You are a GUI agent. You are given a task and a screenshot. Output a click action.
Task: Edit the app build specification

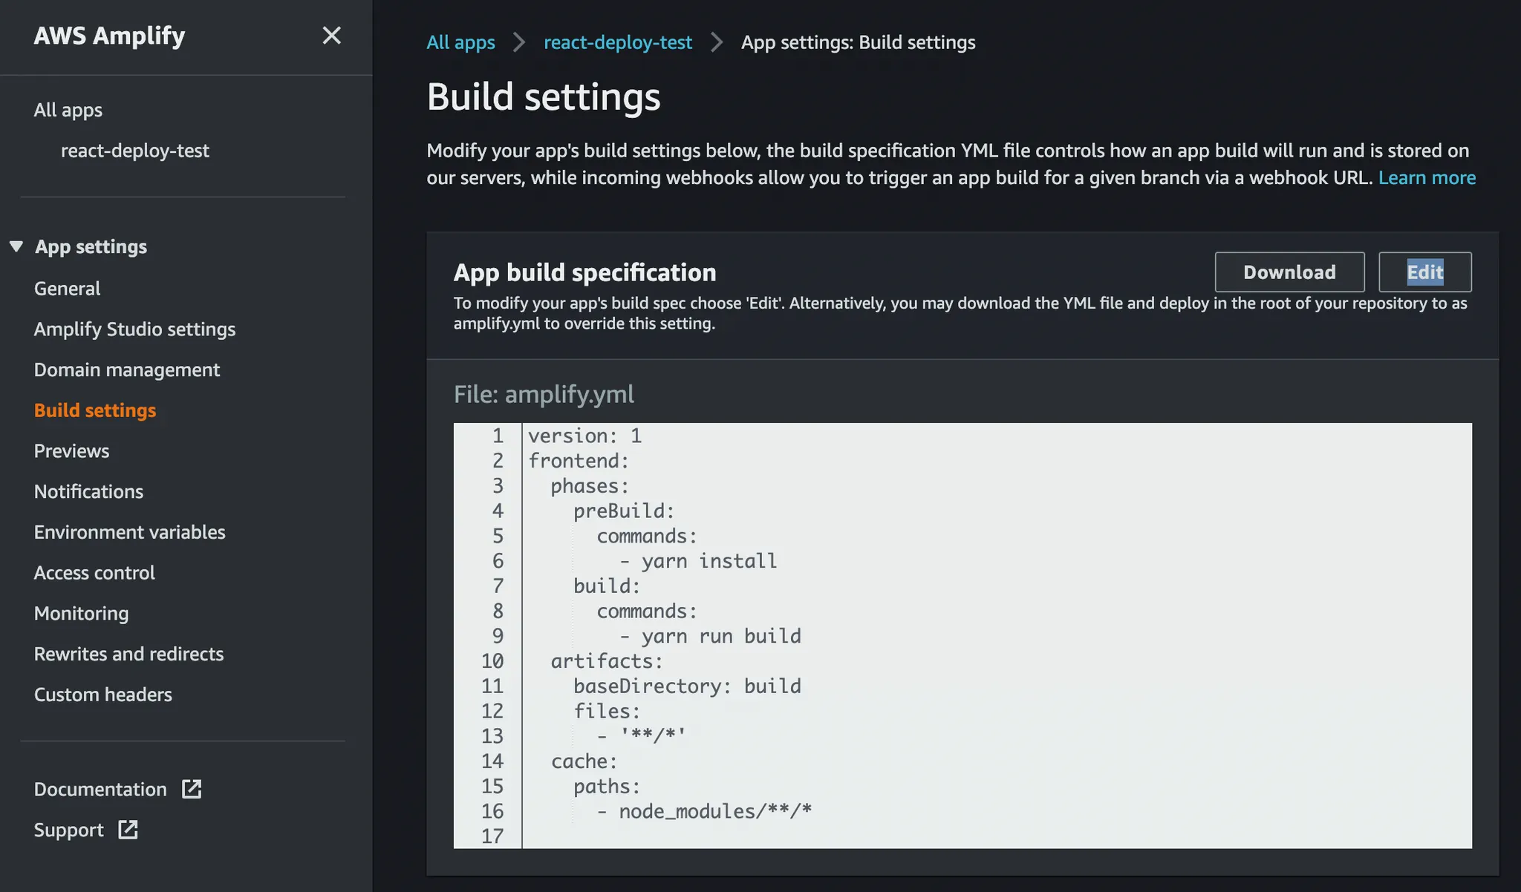(x=1424, y=272)
